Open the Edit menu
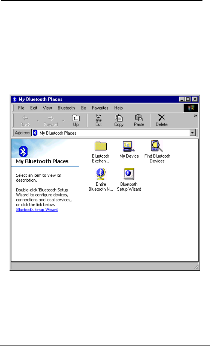Screen dimensions: 210x346 tap(34, 108)
